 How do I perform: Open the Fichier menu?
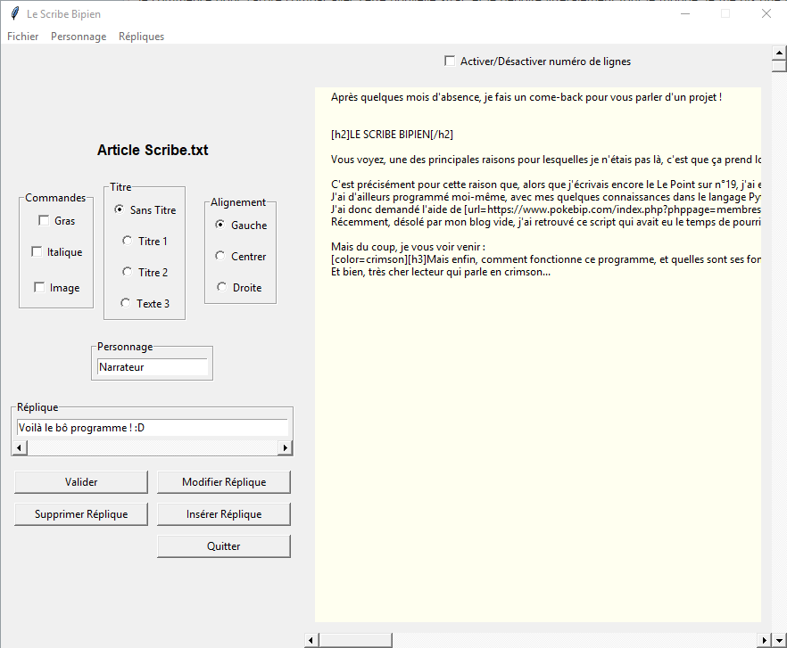pos(23,37)
